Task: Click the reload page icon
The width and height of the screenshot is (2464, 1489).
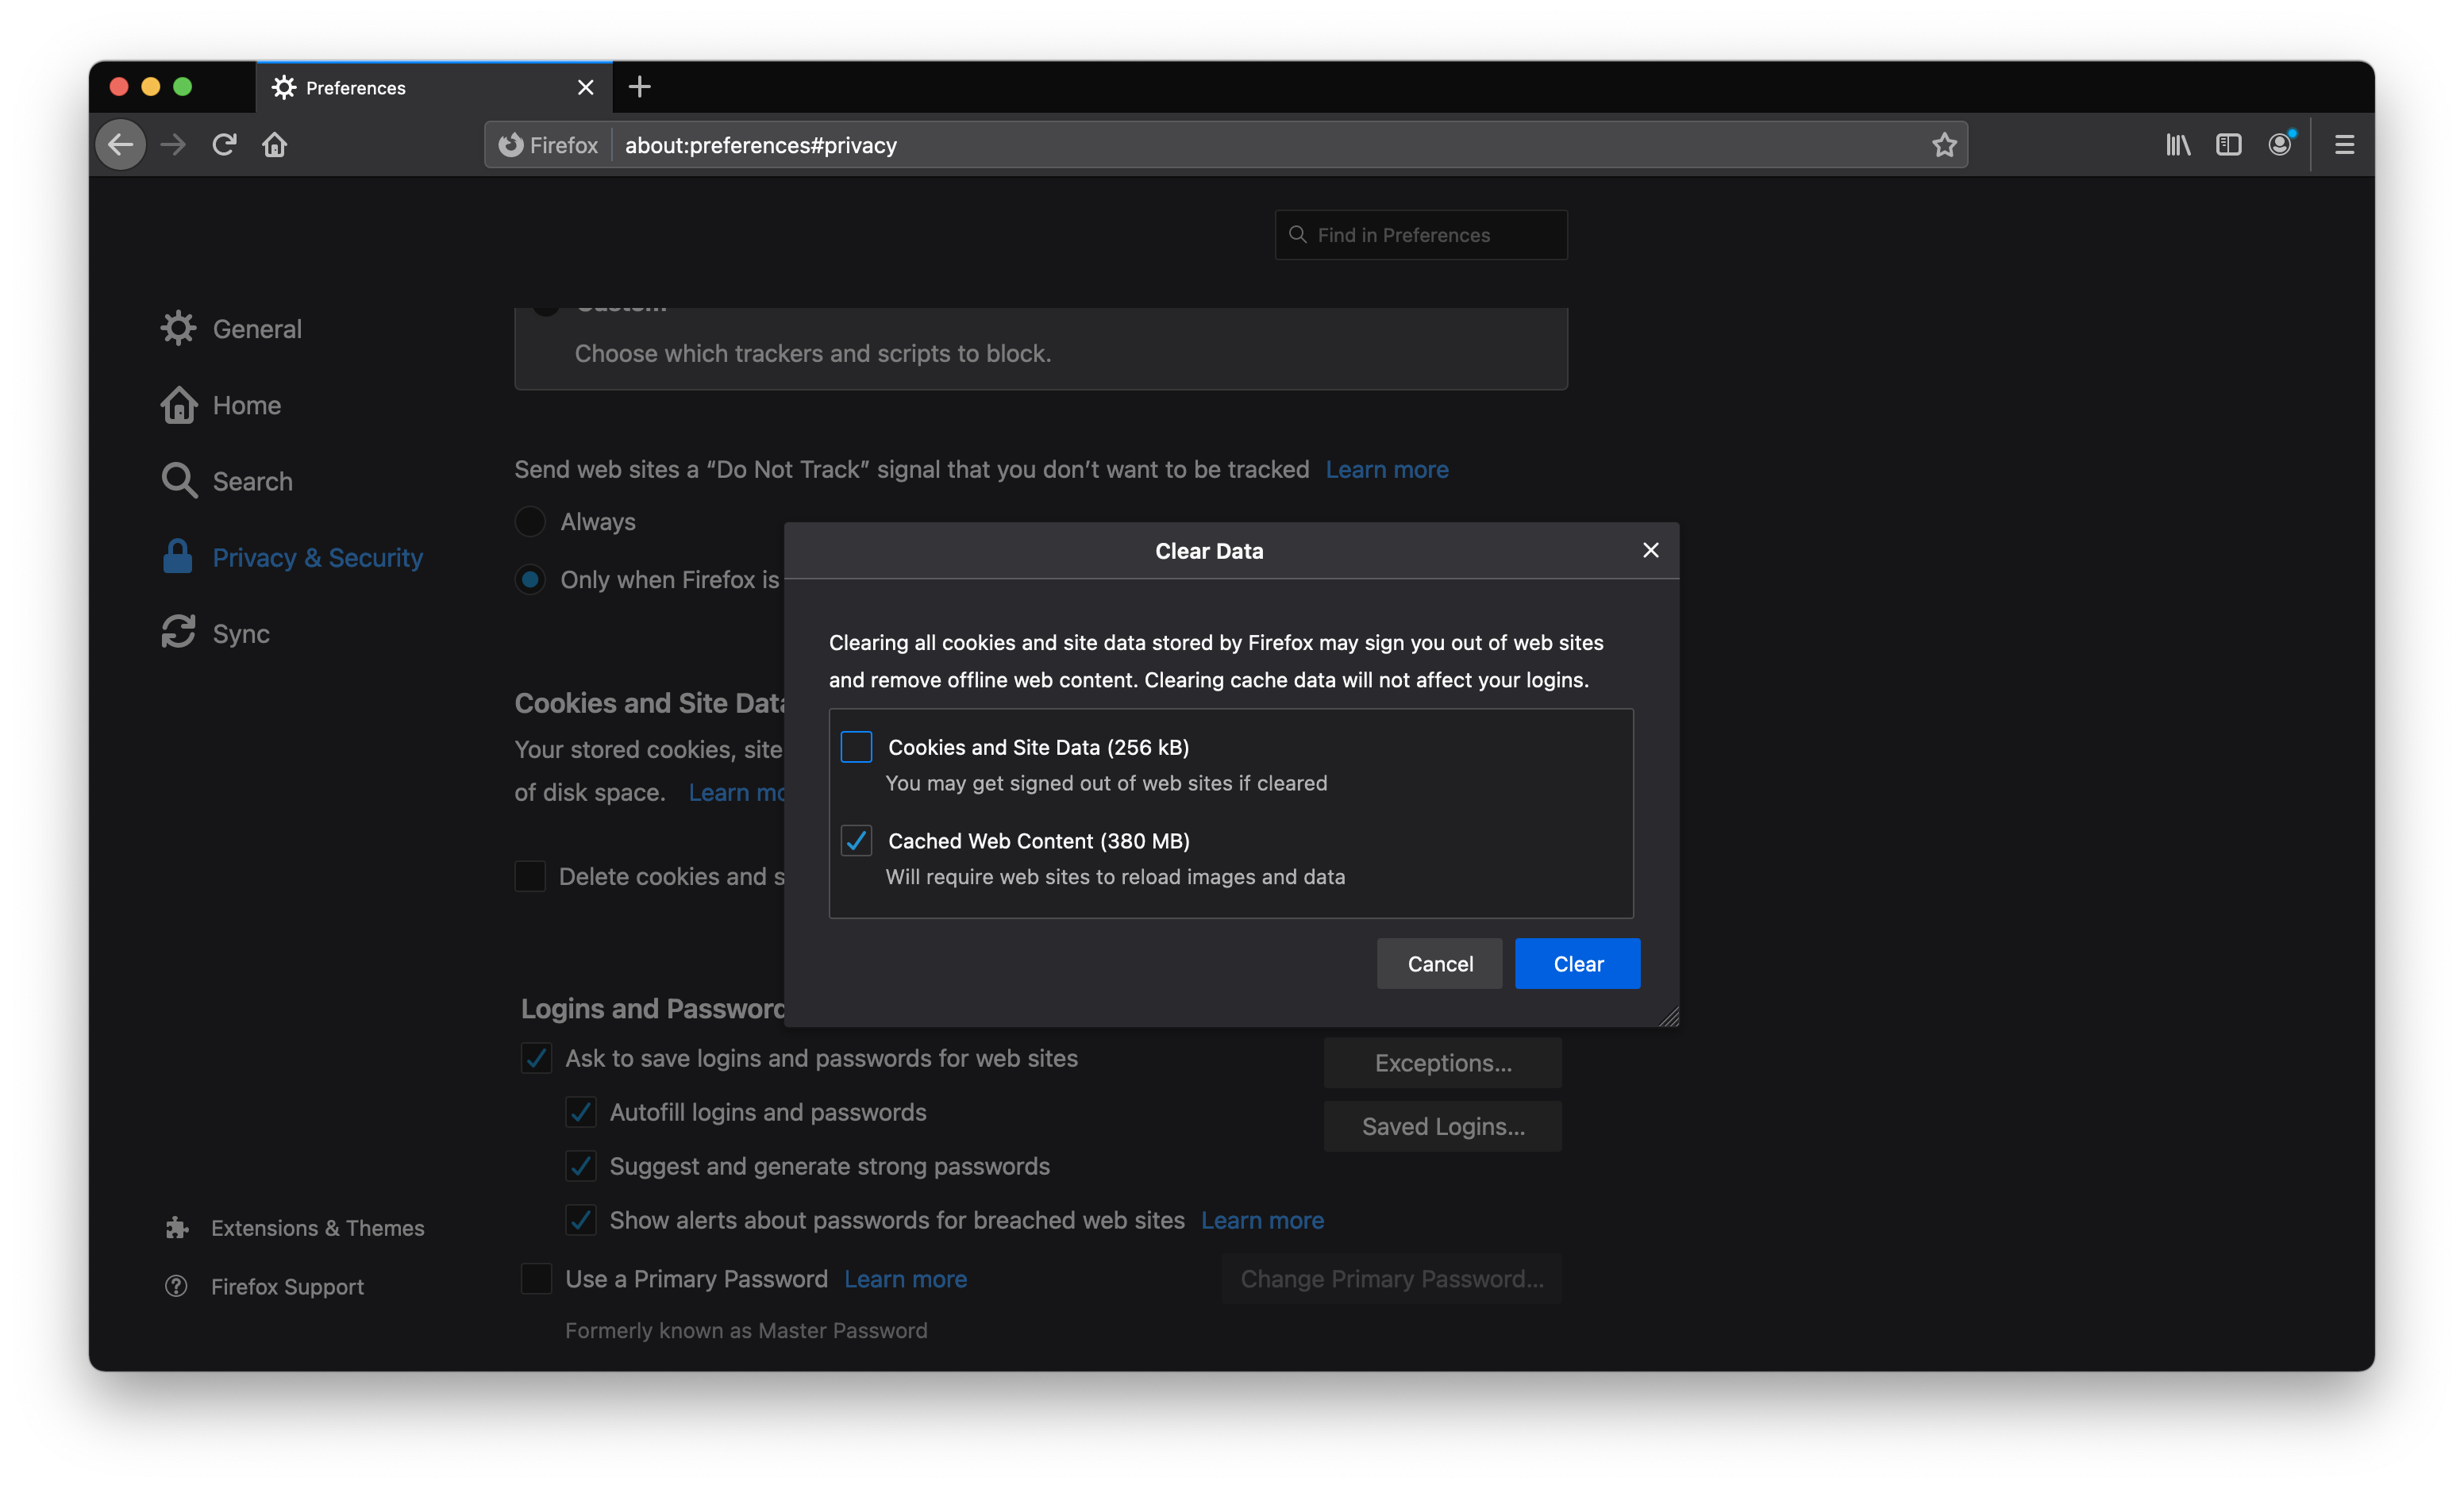Action: point(224,145)
